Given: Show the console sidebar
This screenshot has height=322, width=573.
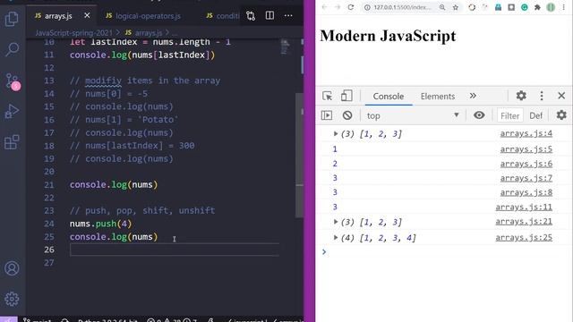Looking at the screenshot, I should tap(327, 115).
